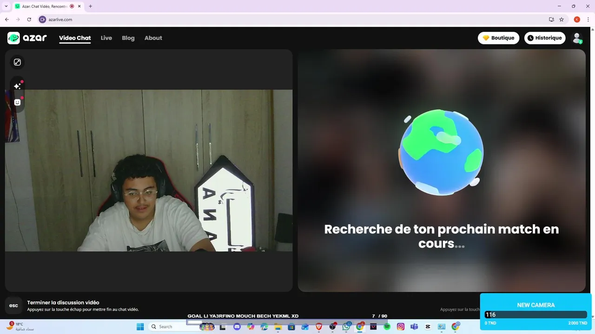Expand the tab search dropdown arrow

(x=6, y=6)
